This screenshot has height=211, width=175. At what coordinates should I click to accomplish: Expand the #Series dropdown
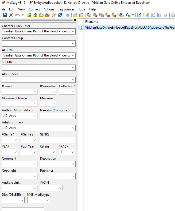35,92
